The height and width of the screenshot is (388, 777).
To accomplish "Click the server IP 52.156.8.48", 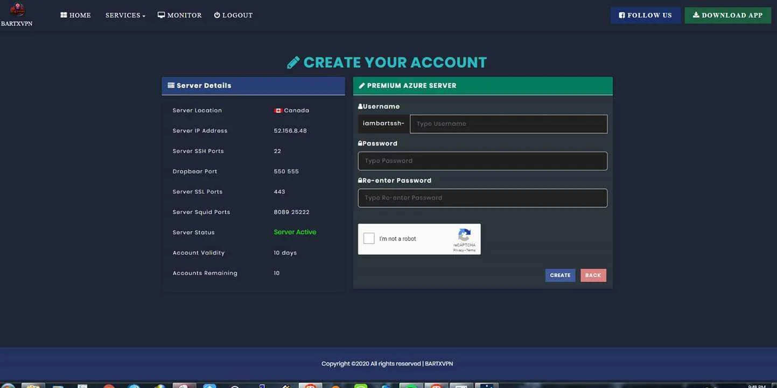I will [290, 131].
